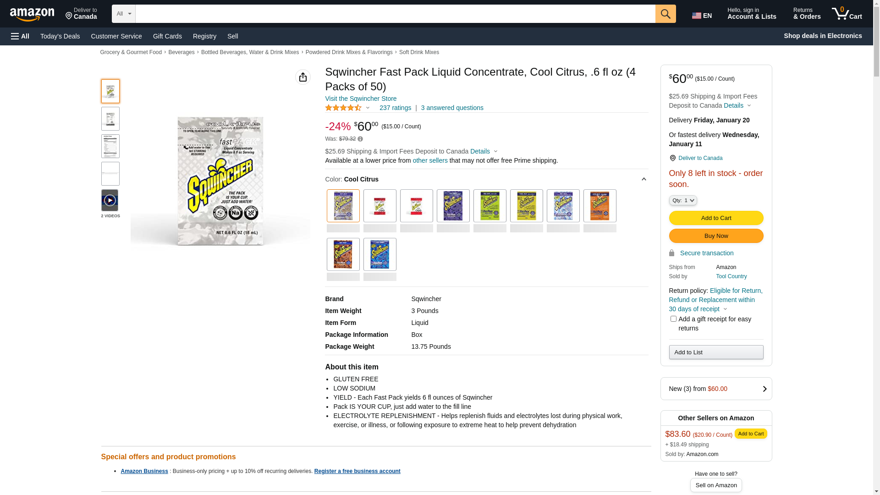Click the price info icon beside Was price

click(x=360, y=139)
